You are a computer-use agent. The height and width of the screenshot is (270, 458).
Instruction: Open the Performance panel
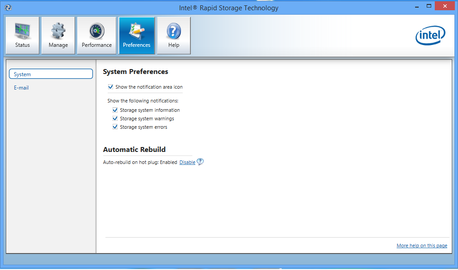click(x=97, y=35)
